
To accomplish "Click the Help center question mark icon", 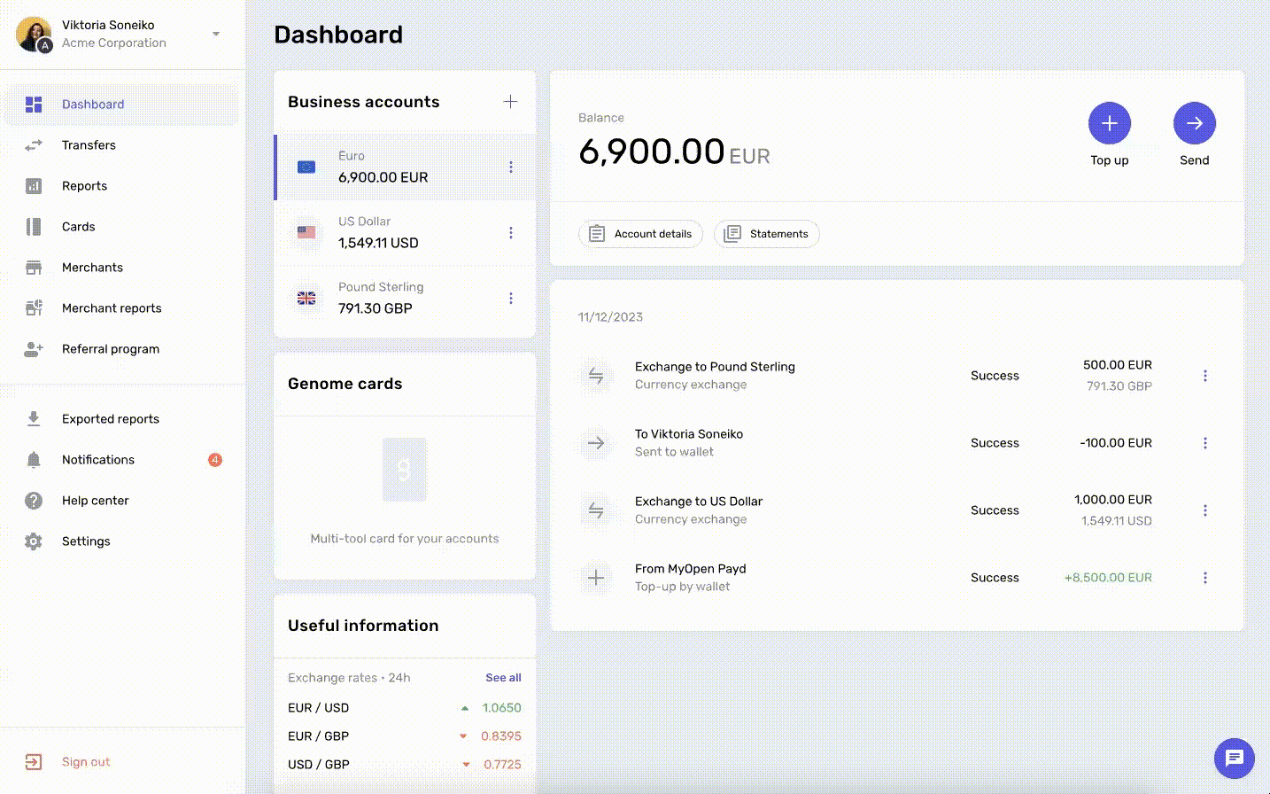I will [34, 501].
